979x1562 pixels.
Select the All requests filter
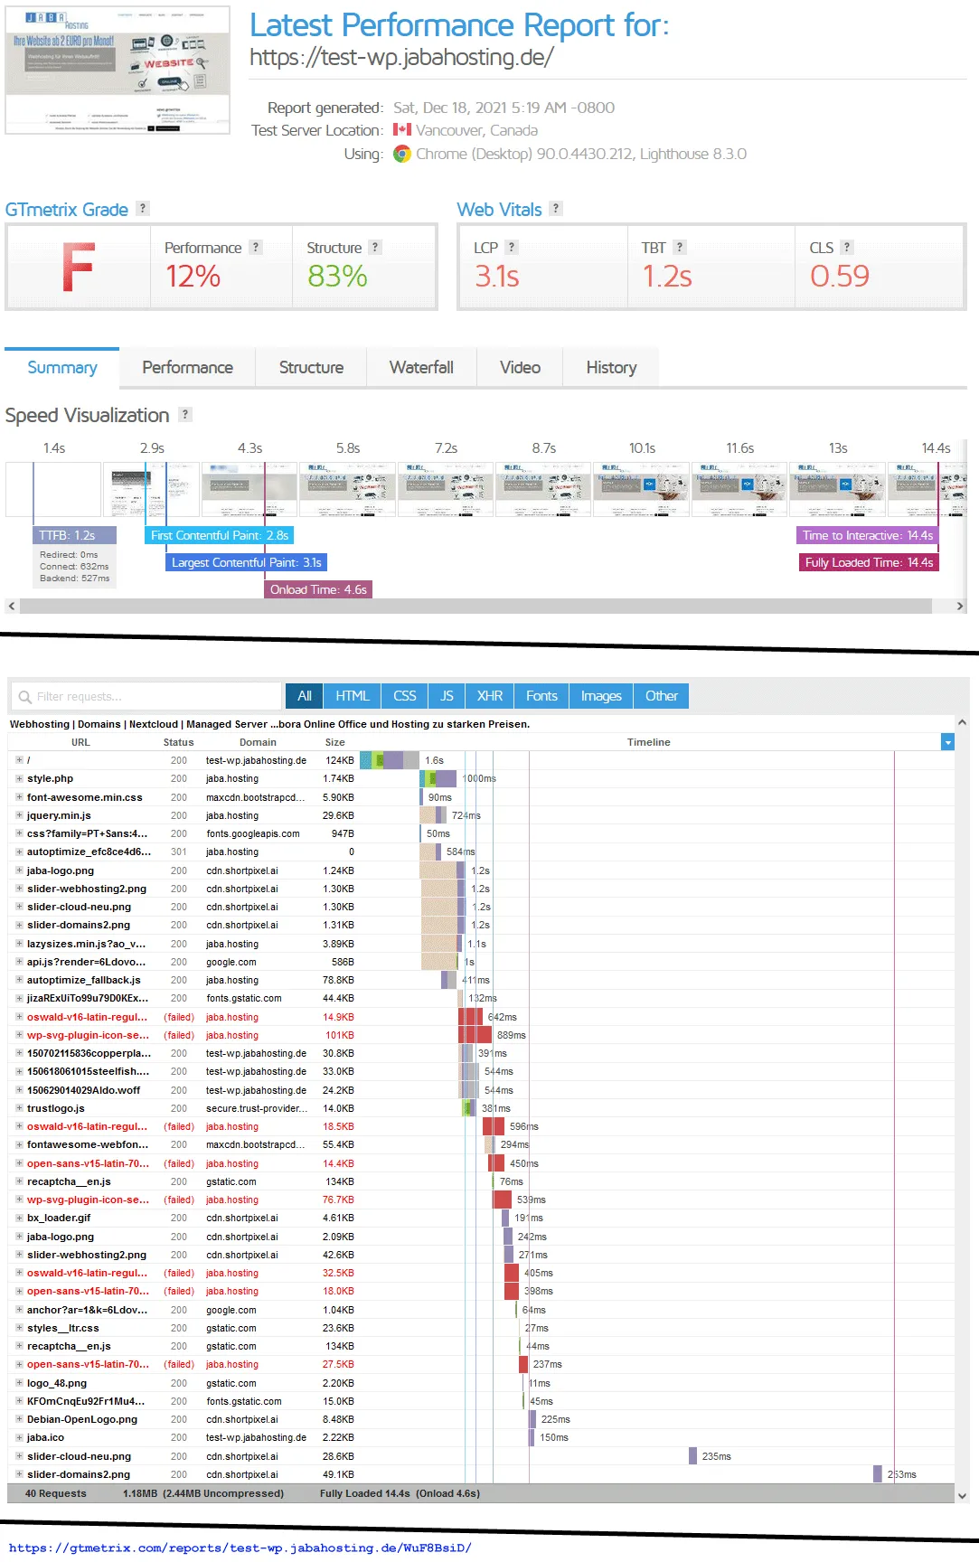coord(305,696)
